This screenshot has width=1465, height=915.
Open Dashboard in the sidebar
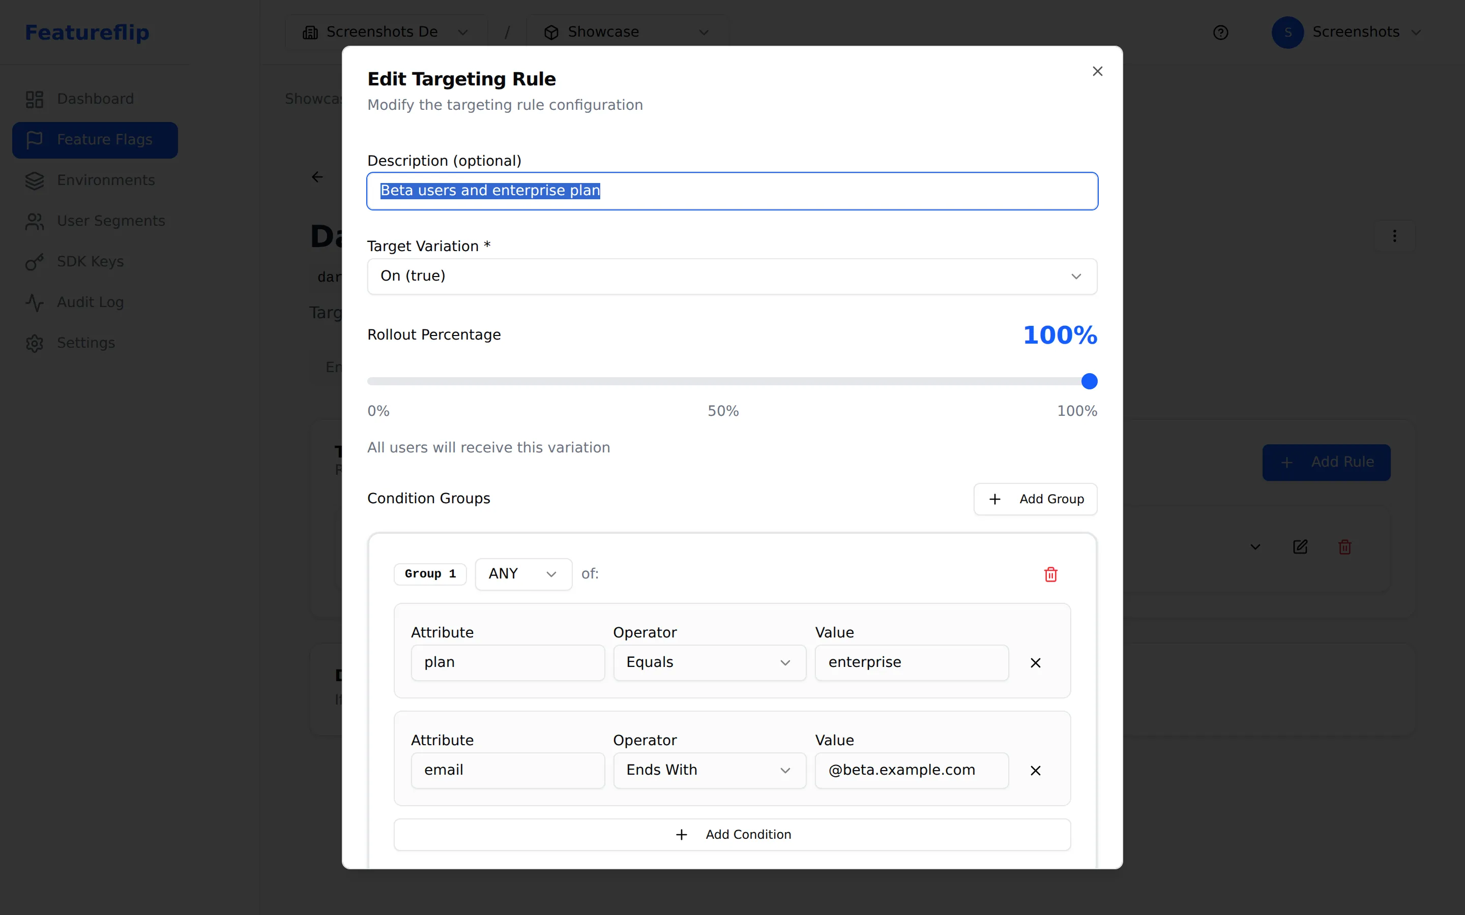coord(95,99)
